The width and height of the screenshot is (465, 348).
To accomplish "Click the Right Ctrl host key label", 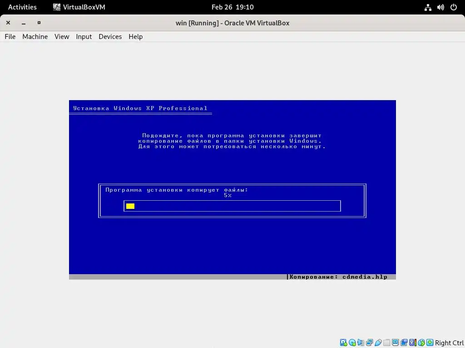I will [450, 343].
